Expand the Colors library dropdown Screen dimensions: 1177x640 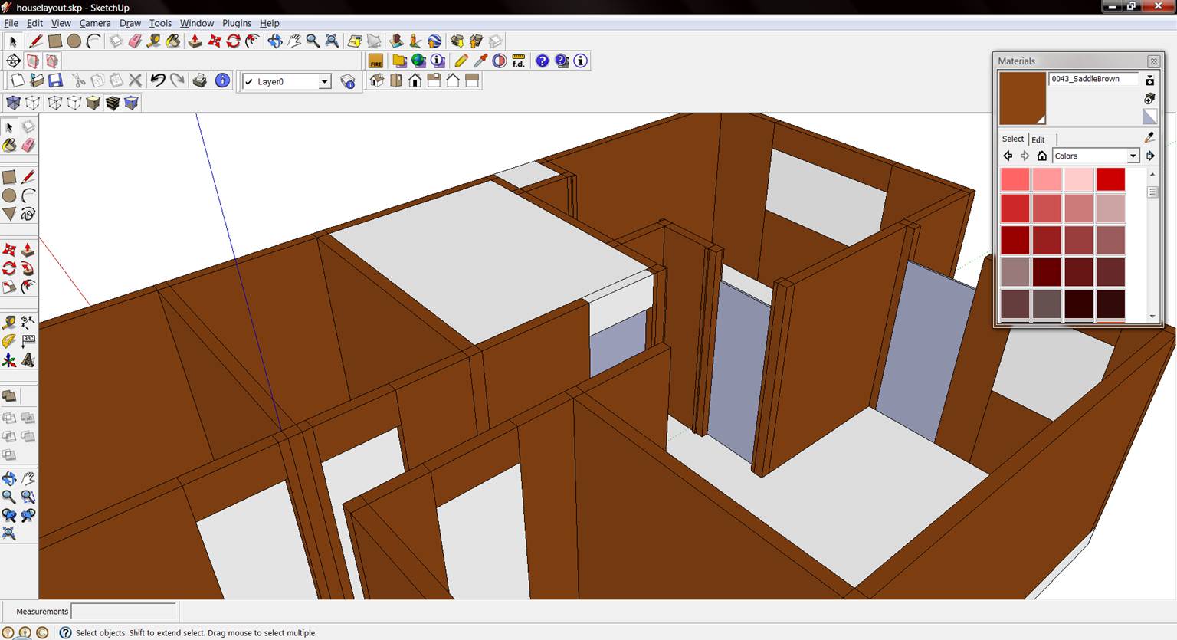(x=1133, y=156)
